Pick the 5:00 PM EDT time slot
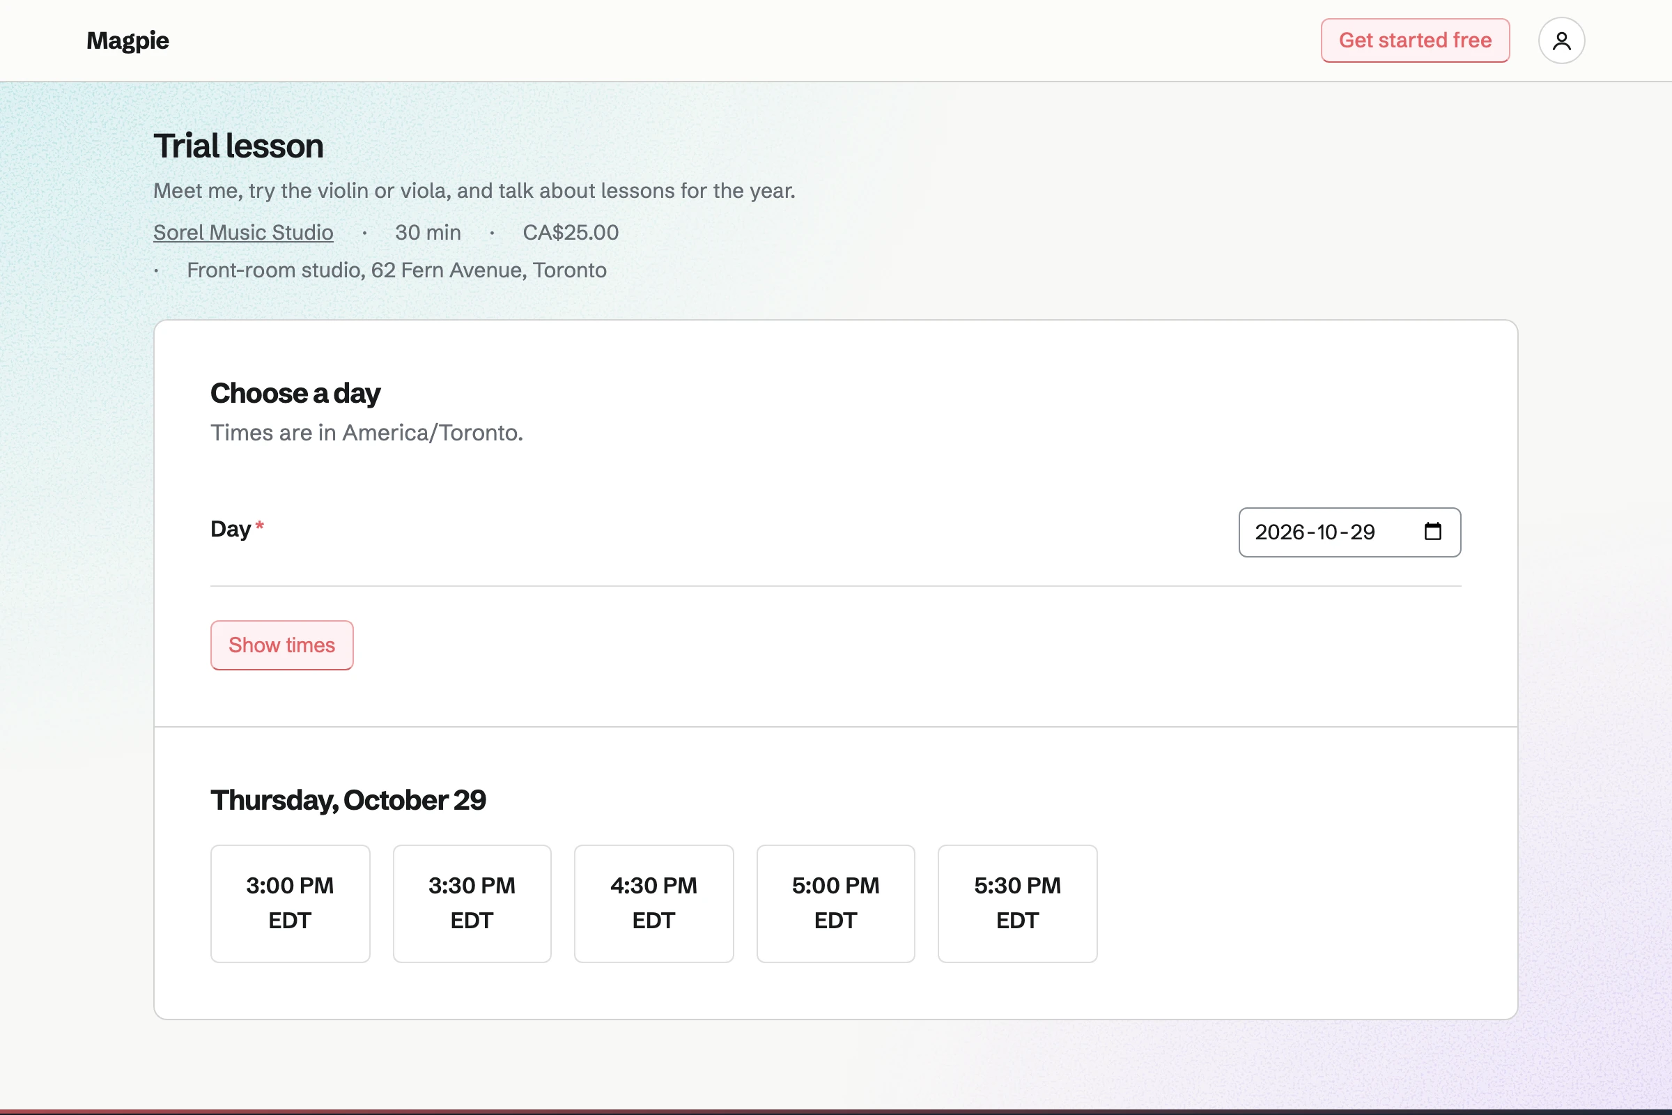This screenshot has width=1672, height=1115. pos(836,903)
